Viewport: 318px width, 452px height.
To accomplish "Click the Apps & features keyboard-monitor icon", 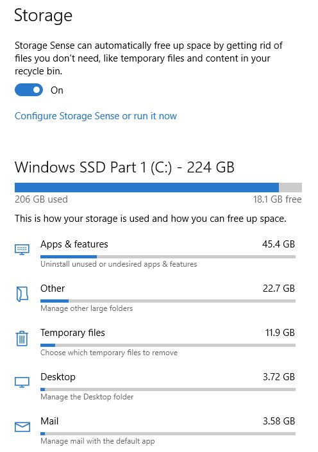I will [22, 249].
